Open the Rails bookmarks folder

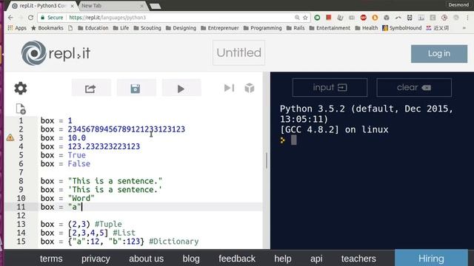point(296,28)
